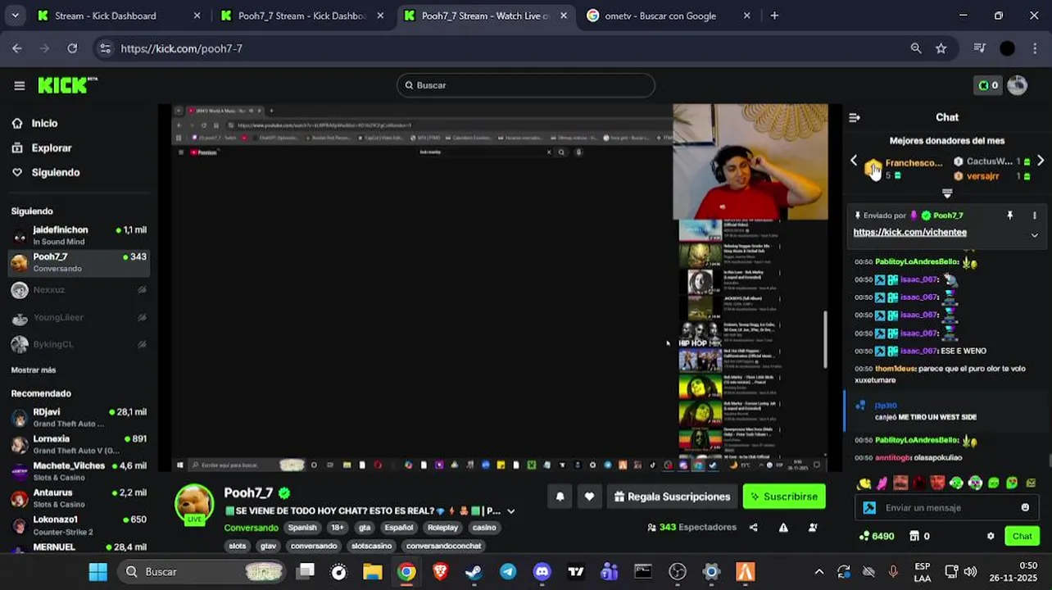The height and width of the screenshot is (590, 1052).
Task: Report the stream warning icon
Action: [783, 528]
